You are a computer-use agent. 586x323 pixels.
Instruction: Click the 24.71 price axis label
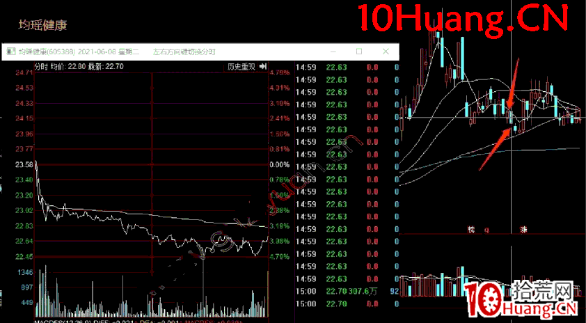24,72
